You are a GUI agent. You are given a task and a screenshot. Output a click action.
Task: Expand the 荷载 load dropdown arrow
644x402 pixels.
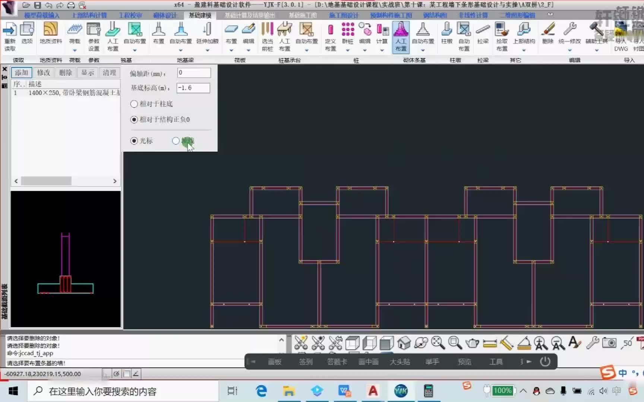tap(75, 50)
